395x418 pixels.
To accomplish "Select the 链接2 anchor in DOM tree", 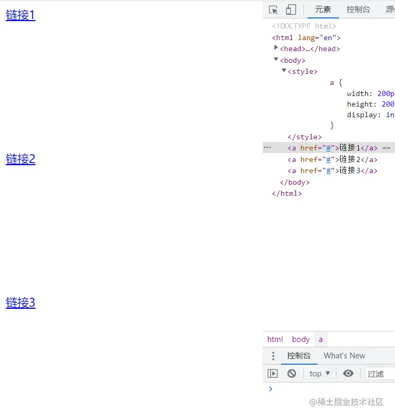I will tap(332, 159).
